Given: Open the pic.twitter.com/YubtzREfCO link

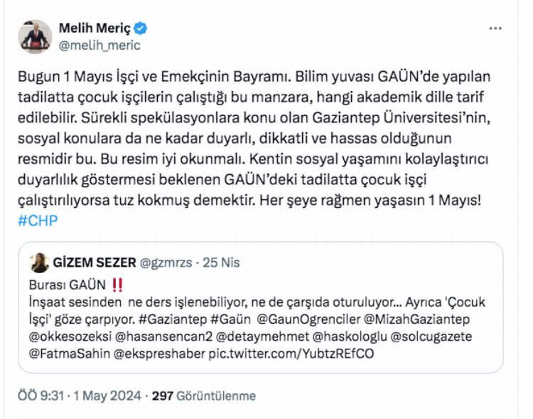Looking at the screenshot, I should click(291, 354).
